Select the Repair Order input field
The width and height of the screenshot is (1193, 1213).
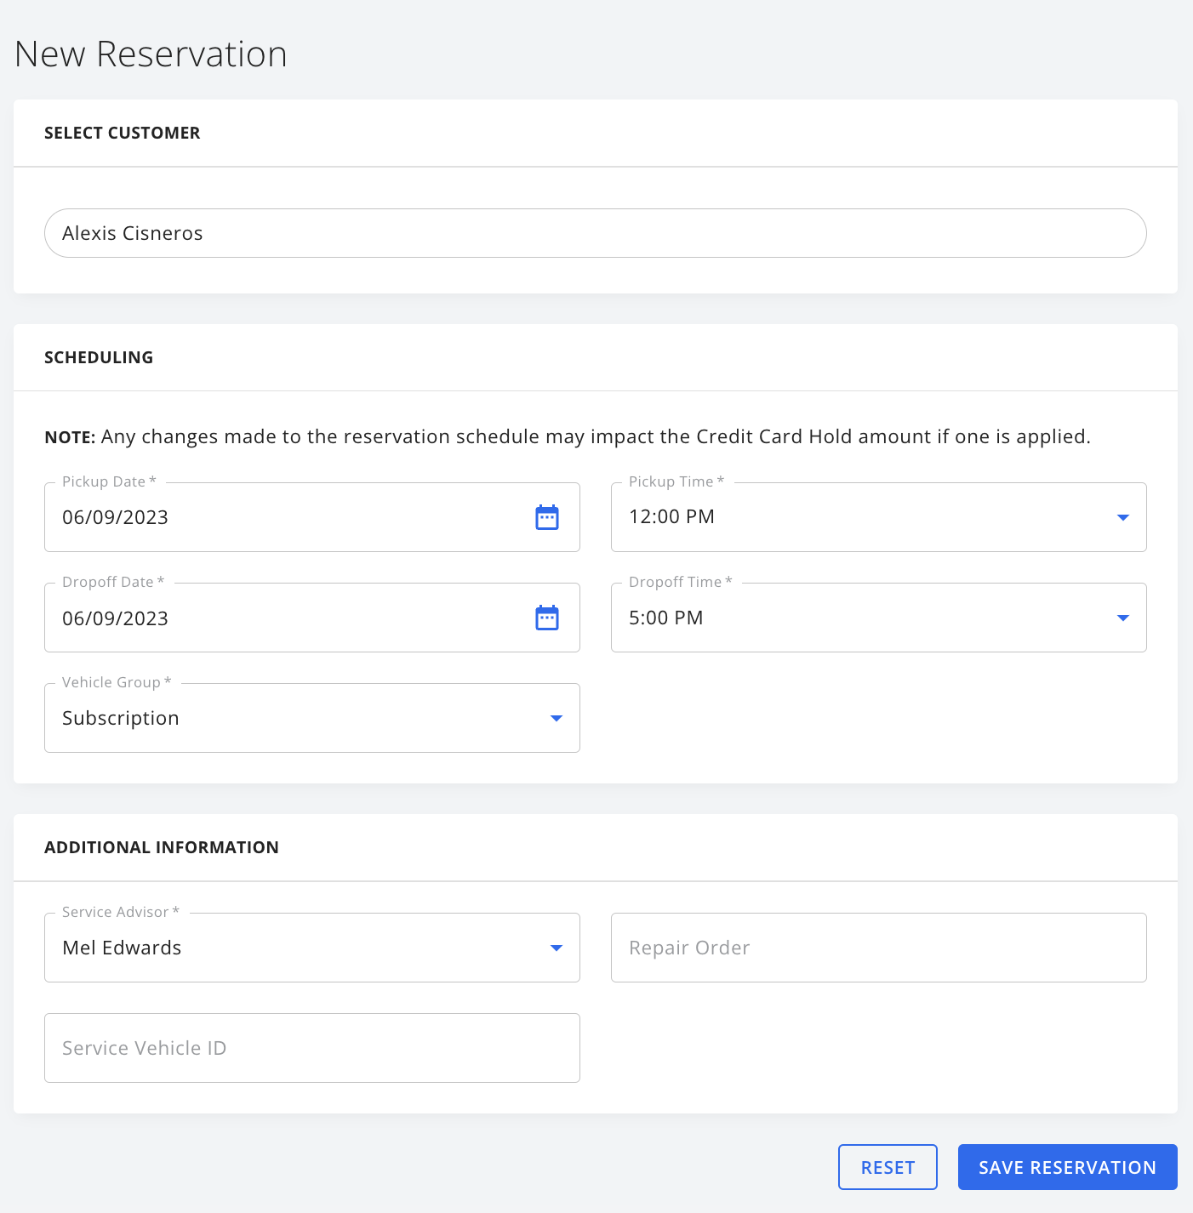point(879,948)
